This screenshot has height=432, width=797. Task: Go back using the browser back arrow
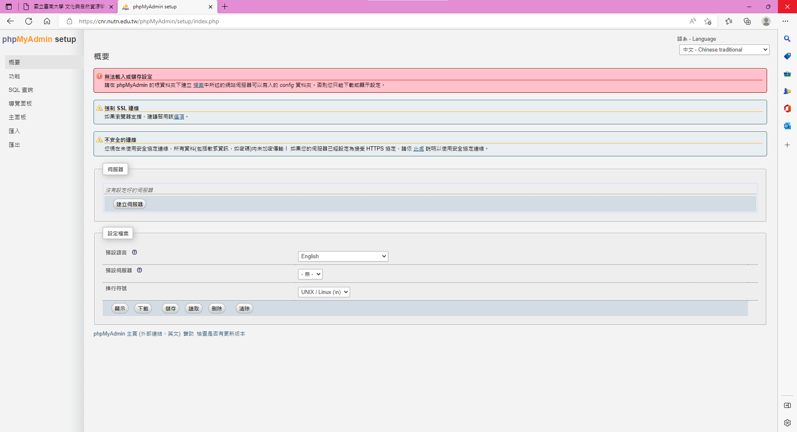click(x=10, y=21)
